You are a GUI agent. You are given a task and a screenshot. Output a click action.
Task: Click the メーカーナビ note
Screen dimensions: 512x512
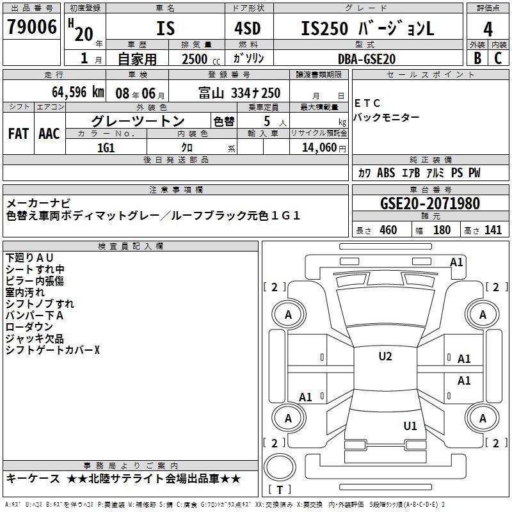pos(38,204)
